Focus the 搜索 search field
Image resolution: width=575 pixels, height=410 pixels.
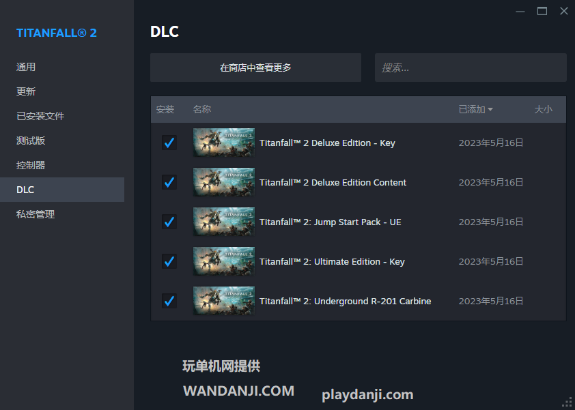[471, 68]
